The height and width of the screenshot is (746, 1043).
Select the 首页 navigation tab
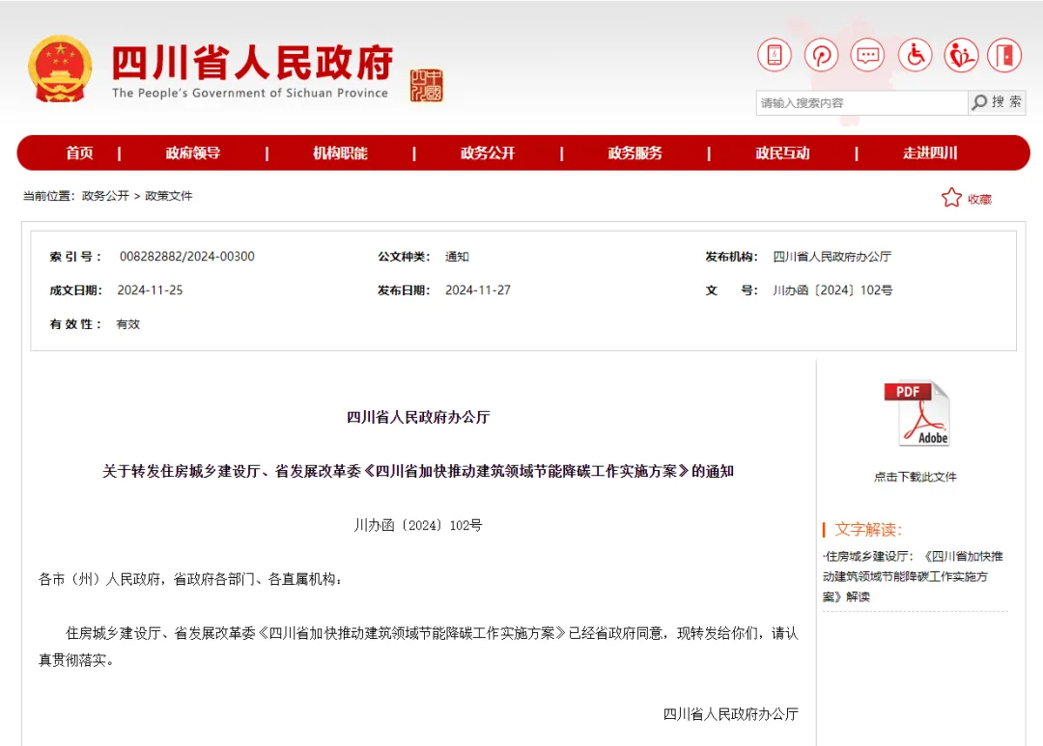[78, 152]
